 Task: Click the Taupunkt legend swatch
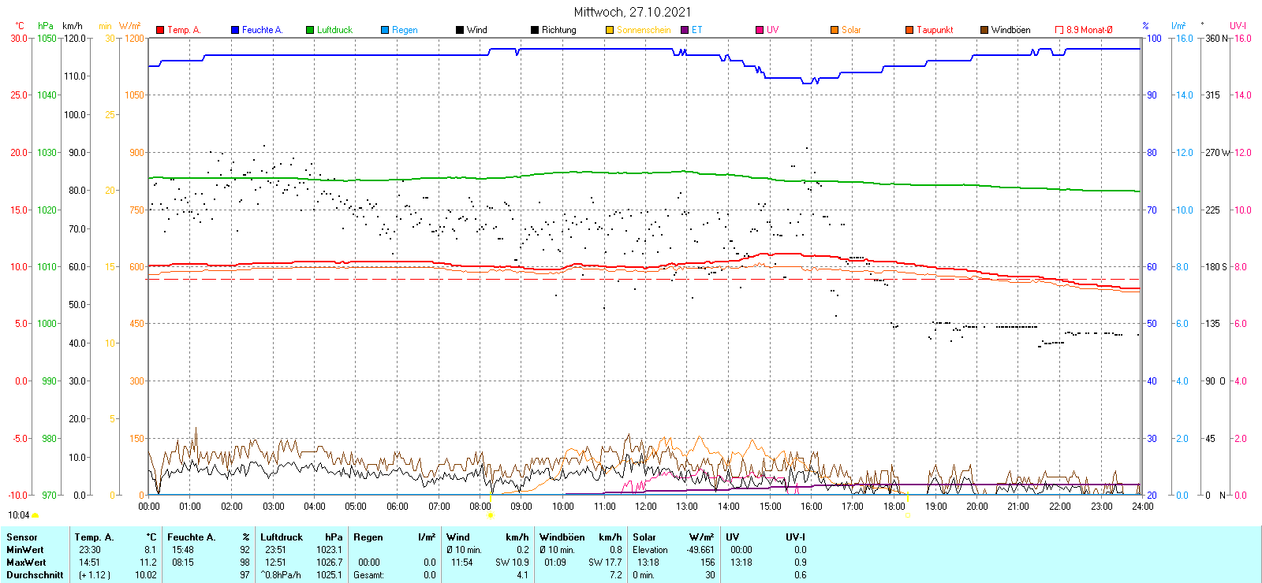coord(909,30)
